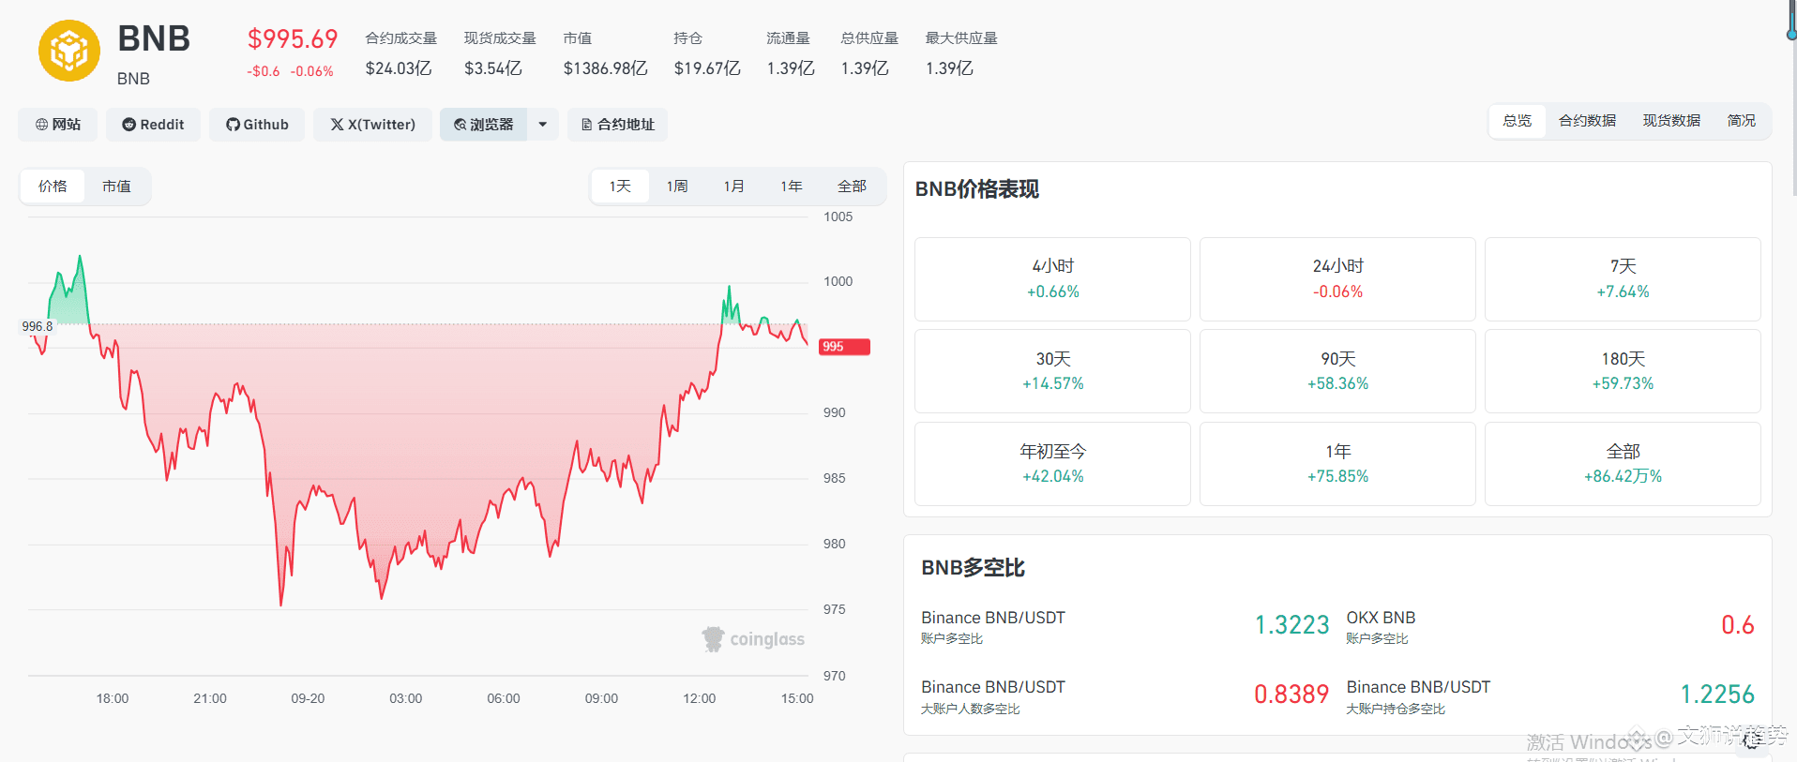This screenshot has height=762, width=1797.
Task: Click the 7天 +7.64% performance card
Action: pyautogui.click(x=1623, y=279)
